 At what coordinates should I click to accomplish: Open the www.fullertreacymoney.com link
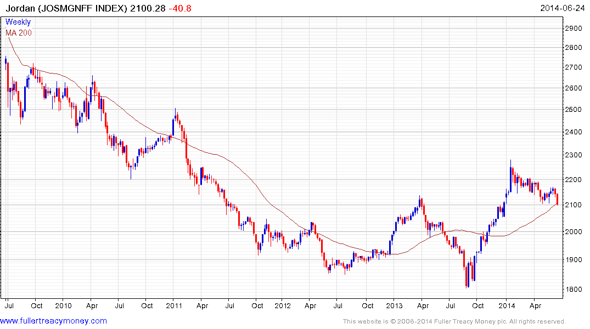click(x=53, y=321)
